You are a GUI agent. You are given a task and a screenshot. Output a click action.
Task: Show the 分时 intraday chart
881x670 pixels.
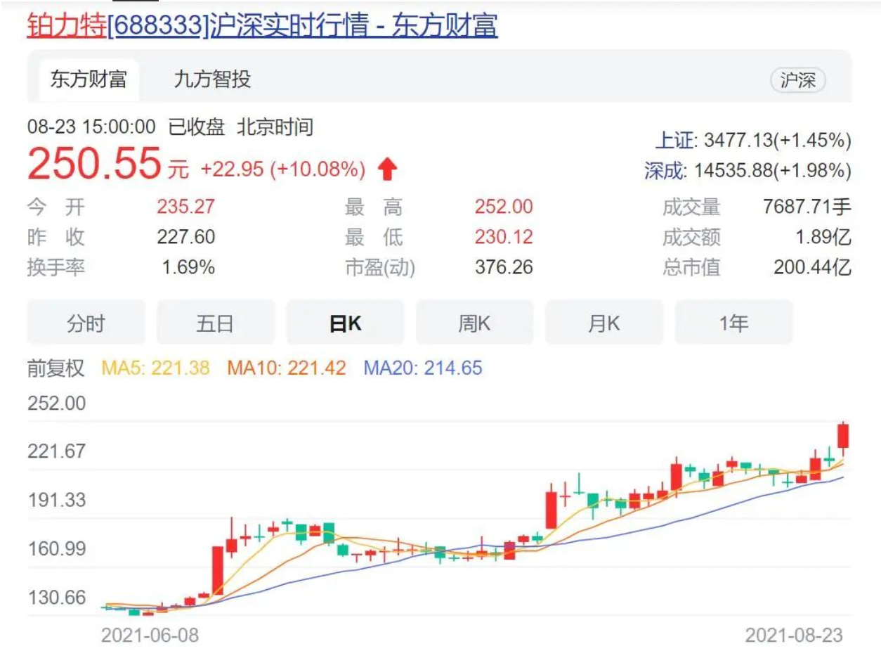tap(86, 323)
